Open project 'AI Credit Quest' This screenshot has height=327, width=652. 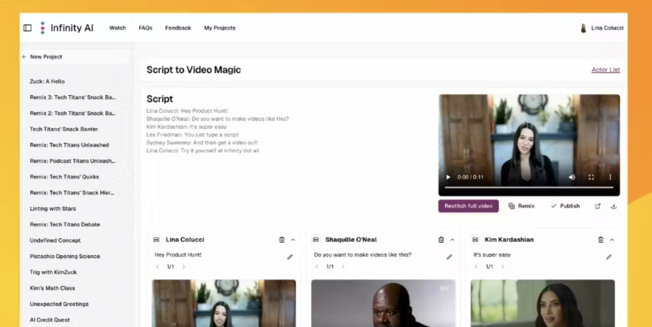point(50,320)
